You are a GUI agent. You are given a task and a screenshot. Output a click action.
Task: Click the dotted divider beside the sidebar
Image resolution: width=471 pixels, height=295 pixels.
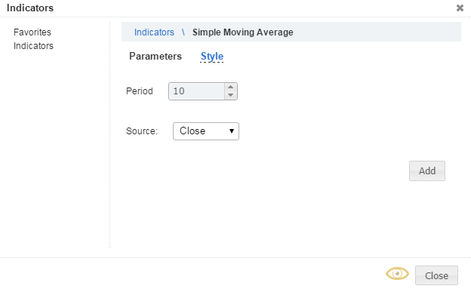(x=110, y=135)
